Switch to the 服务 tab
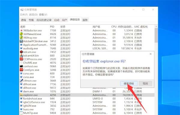The image size is (180, 115). pyautogui.click(x=85, y=20)
